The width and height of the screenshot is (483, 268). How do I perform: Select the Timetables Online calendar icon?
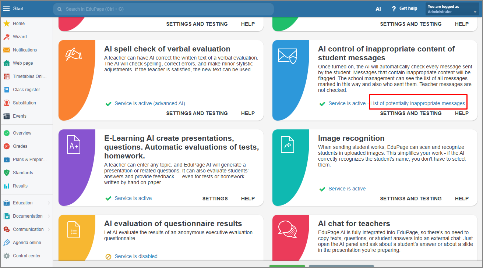7,76
